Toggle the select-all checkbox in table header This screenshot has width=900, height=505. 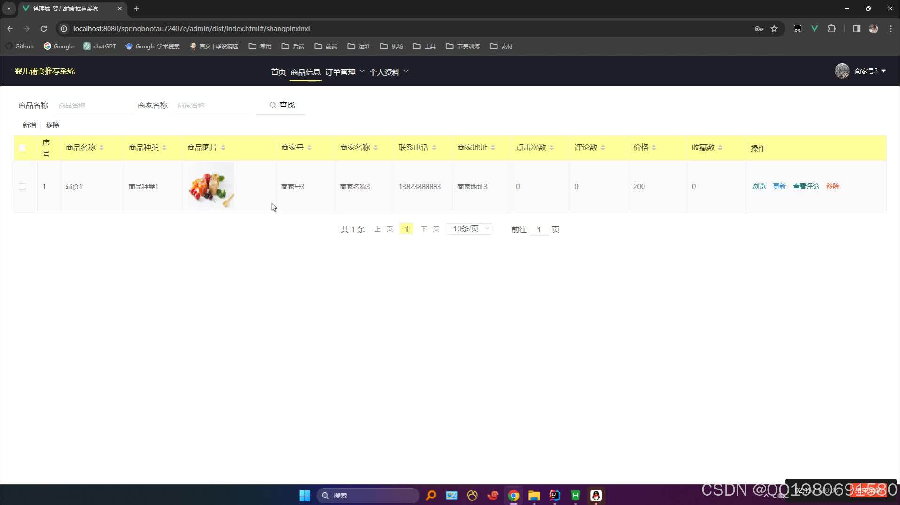tap(22, 148)
